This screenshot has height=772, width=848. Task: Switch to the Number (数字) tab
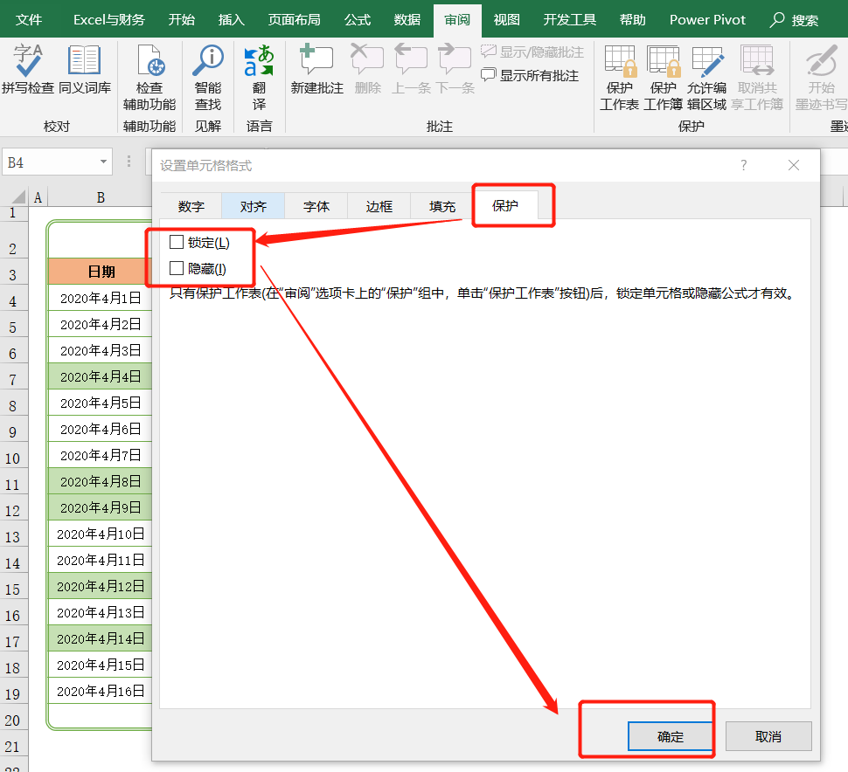click(191, 207)
